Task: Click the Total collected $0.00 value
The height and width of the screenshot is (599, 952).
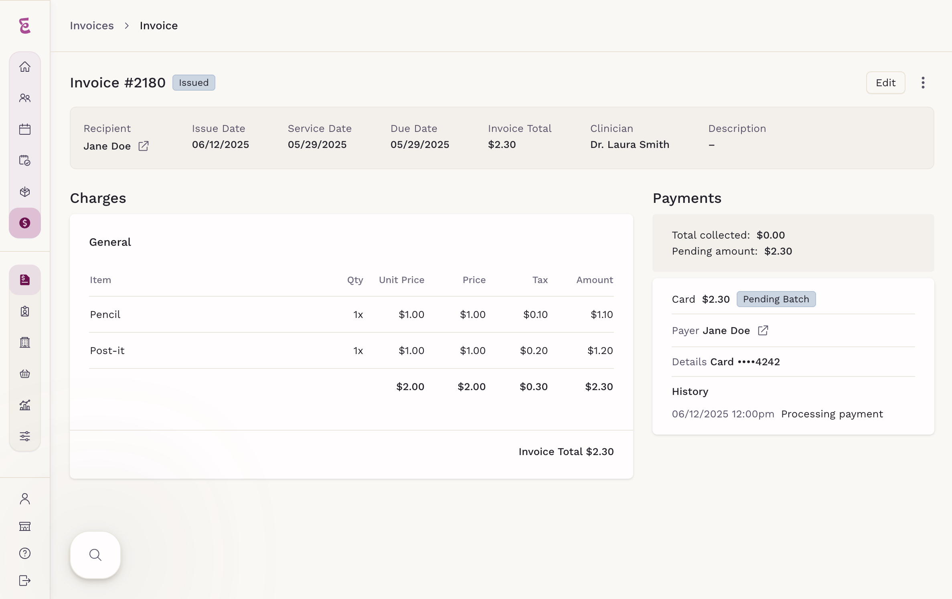Action: click(x=771, y=235)
